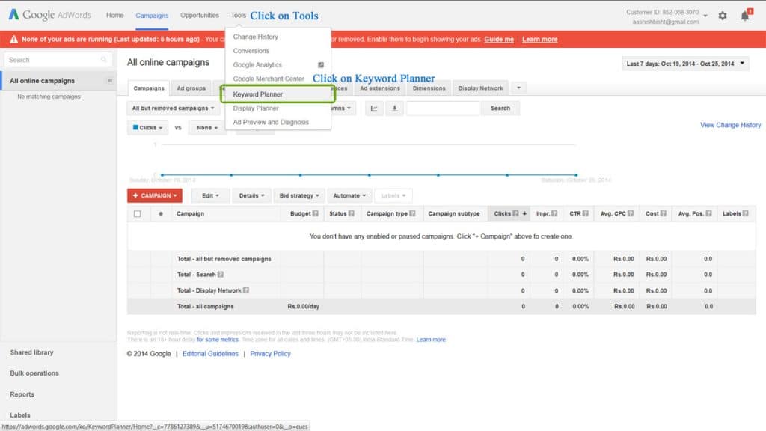Open the date range selector
Viewport: 766px width, 431px height.
679,64
